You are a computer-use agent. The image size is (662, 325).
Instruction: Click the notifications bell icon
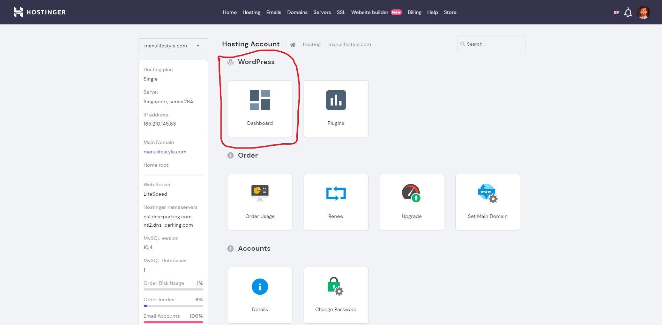tap(628, 12)
